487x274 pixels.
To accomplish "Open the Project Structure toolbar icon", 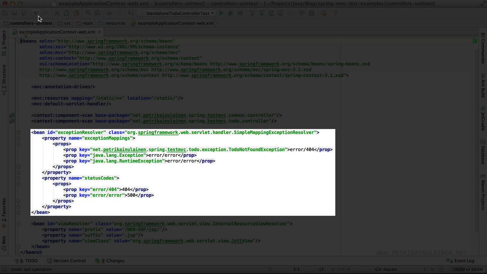I will coord(312,13).
